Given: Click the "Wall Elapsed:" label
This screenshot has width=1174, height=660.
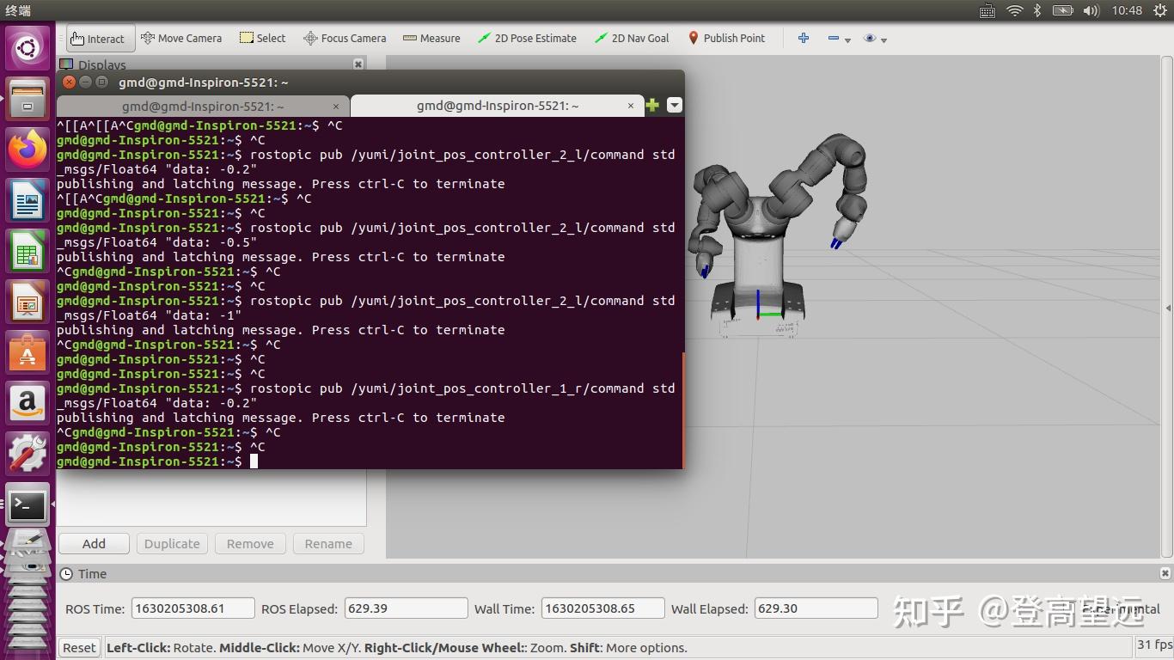Looking at the screenshot, I should (709, 608).
